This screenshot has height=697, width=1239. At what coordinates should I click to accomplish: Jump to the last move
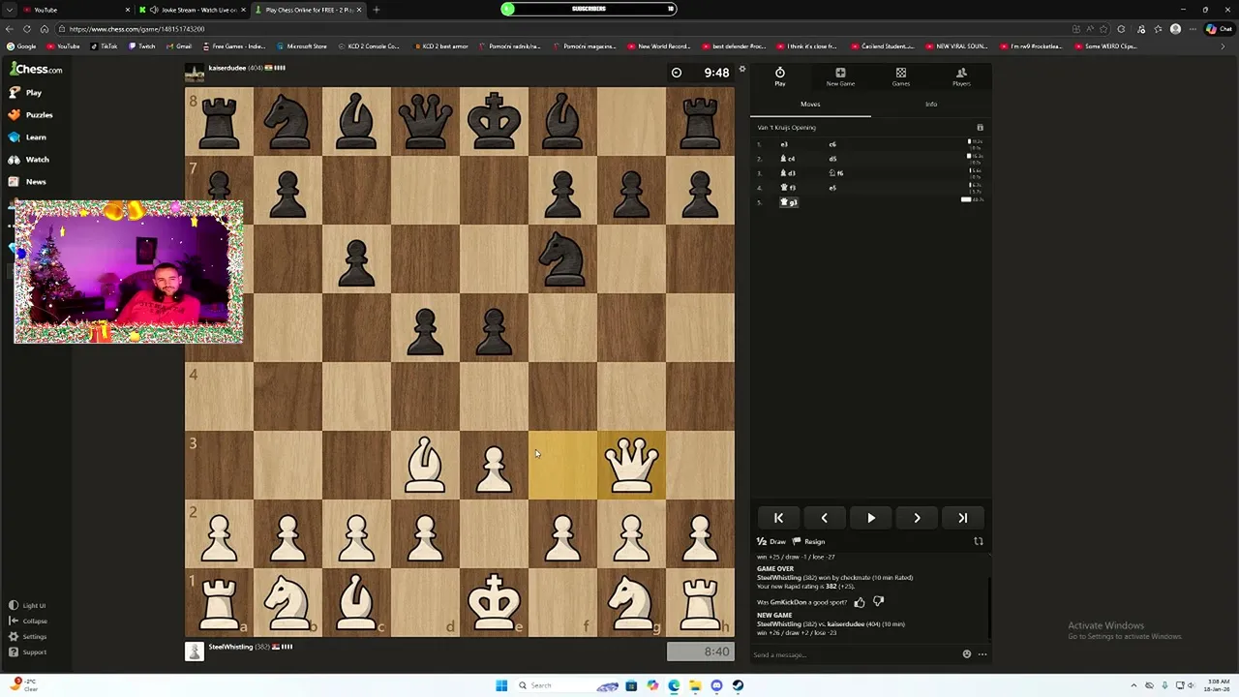point(963,518)
